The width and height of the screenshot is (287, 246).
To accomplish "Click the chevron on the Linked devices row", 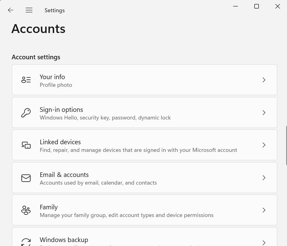I will [x=264, y=145].
